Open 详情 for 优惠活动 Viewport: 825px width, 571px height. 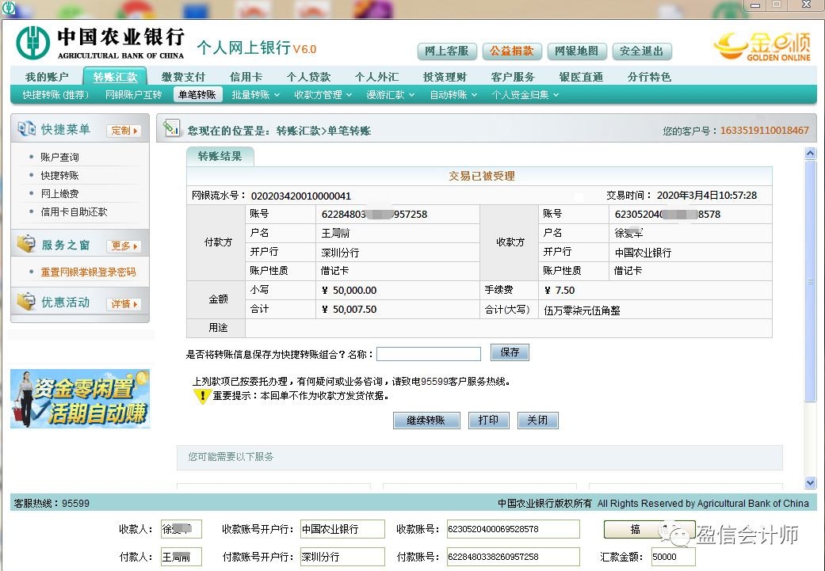pyautogui.click(x=124, y=304)
